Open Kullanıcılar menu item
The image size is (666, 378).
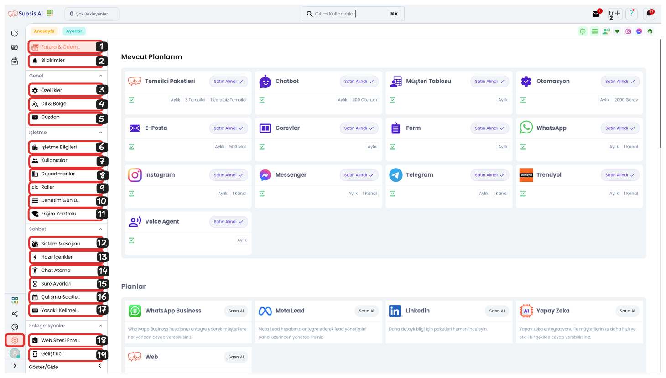(67, 161)
